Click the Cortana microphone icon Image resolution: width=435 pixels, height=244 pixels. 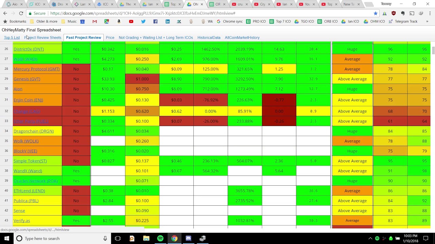(105, 239)
